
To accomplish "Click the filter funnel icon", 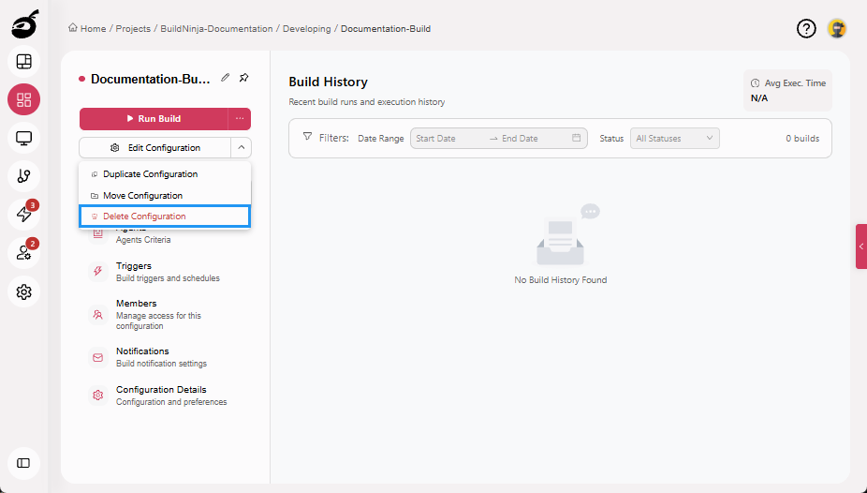I will click(x=307, y=137).
